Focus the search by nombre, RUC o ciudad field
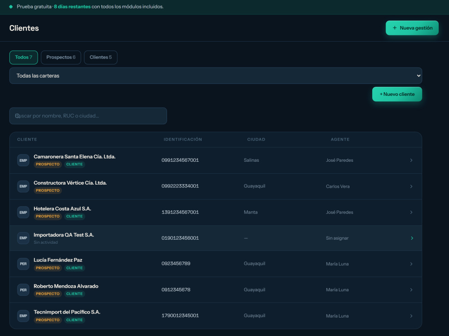449x336 pixels. [88, 116]
